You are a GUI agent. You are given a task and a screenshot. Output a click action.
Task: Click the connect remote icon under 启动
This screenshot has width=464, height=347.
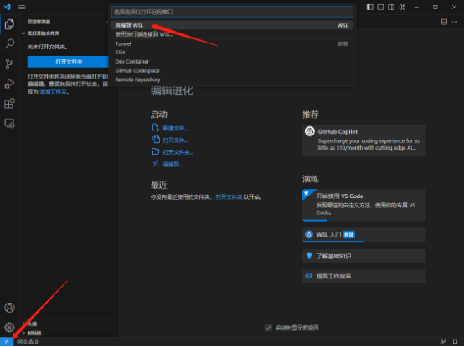155,163
